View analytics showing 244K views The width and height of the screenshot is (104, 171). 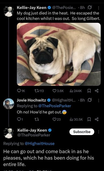tap(76, 91)
